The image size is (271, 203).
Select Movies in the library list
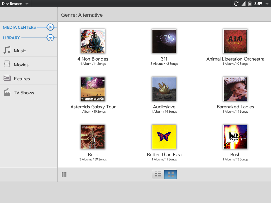[21, 64]
